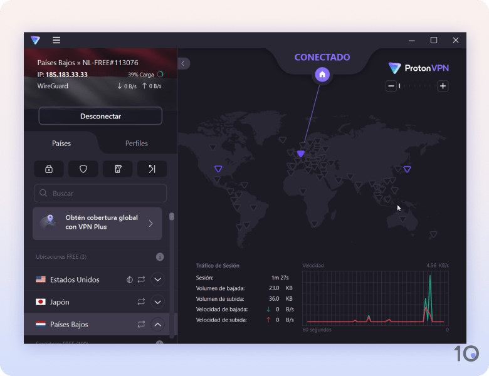Click the home icon under CONECTADO
The width and height of the screenshot is (489, 376).
point(322,75)
